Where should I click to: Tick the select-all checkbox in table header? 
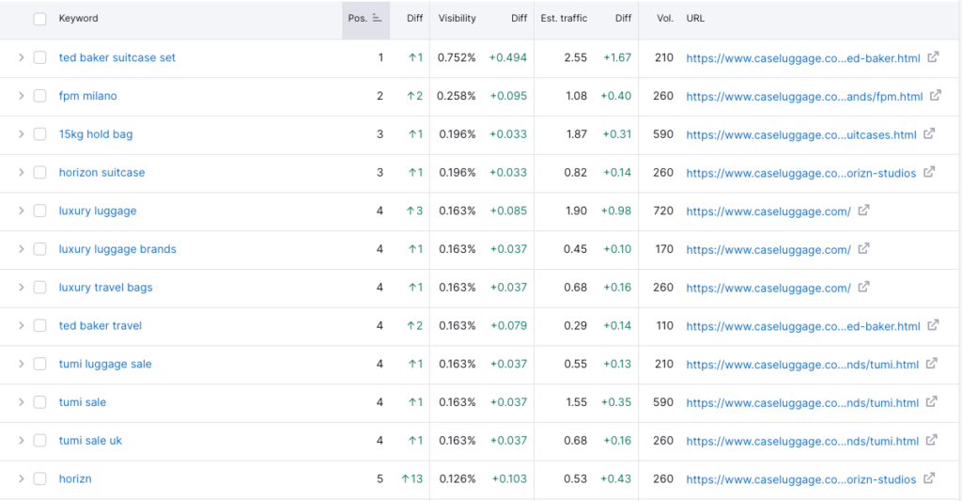click(x=39, y=19)
